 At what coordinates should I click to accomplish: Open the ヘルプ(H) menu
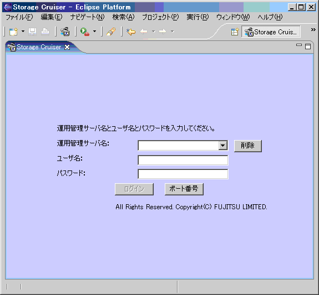tap(270, 17)
